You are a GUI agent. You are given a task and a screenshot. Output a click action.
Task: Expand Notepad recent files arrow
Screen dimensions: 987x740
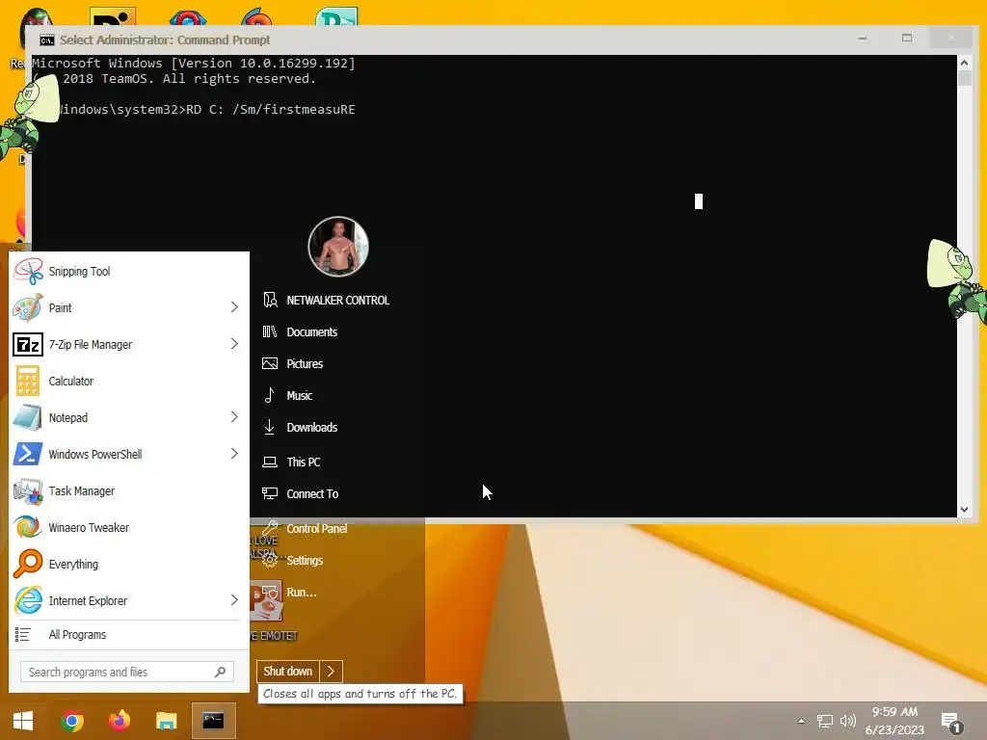coord(234,416)
